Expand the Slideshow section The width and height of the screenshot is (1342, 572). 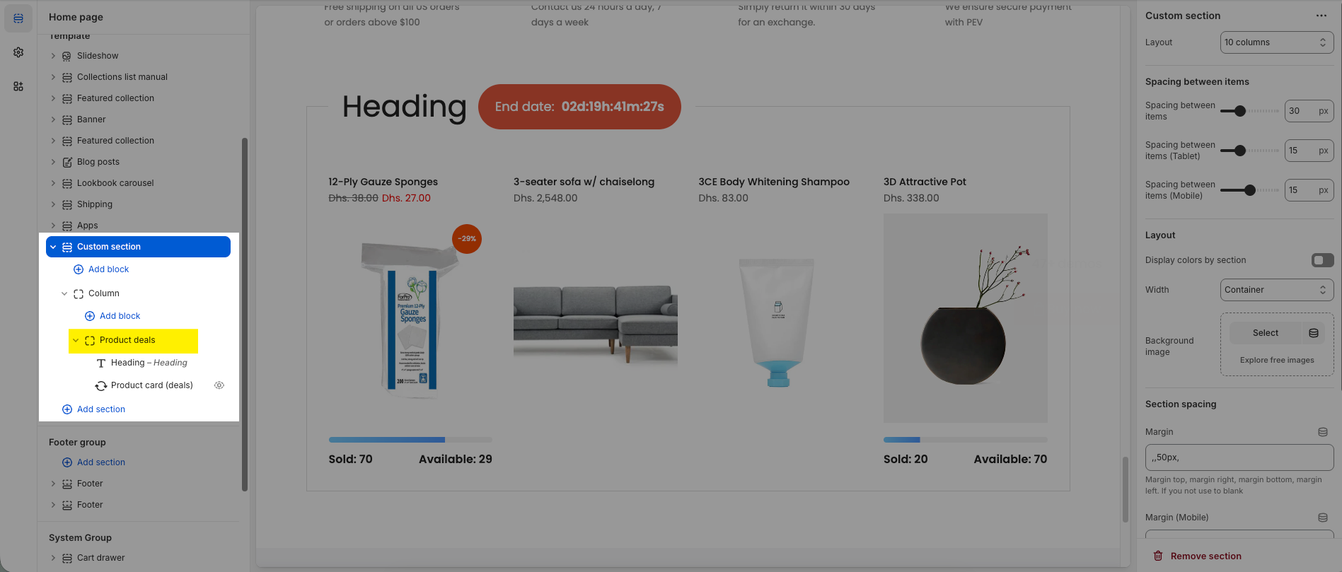[53, 56]
